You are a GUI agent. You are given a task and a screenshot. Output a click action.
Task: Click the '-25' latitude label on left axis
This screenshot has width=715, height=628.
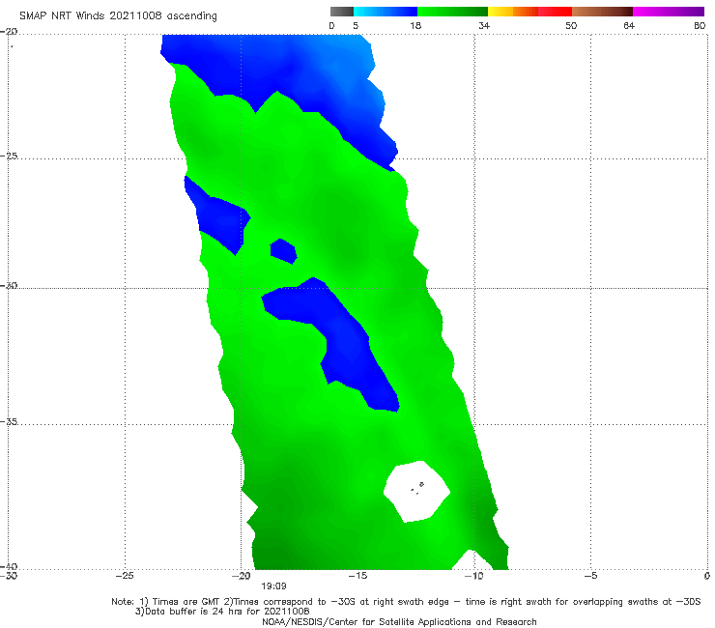coord(9,156)
